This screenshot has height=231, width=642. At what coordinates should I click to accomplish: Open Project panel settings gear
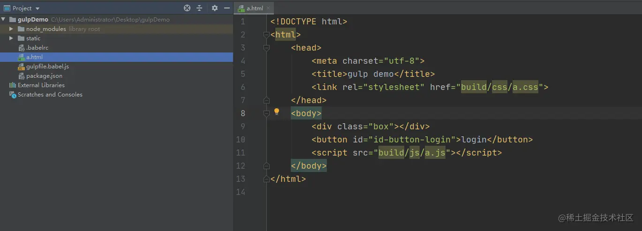[x=215, y=8]
